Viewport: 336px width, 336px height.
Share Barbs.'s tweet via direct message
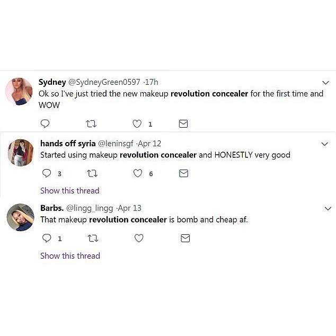[185, 238]
